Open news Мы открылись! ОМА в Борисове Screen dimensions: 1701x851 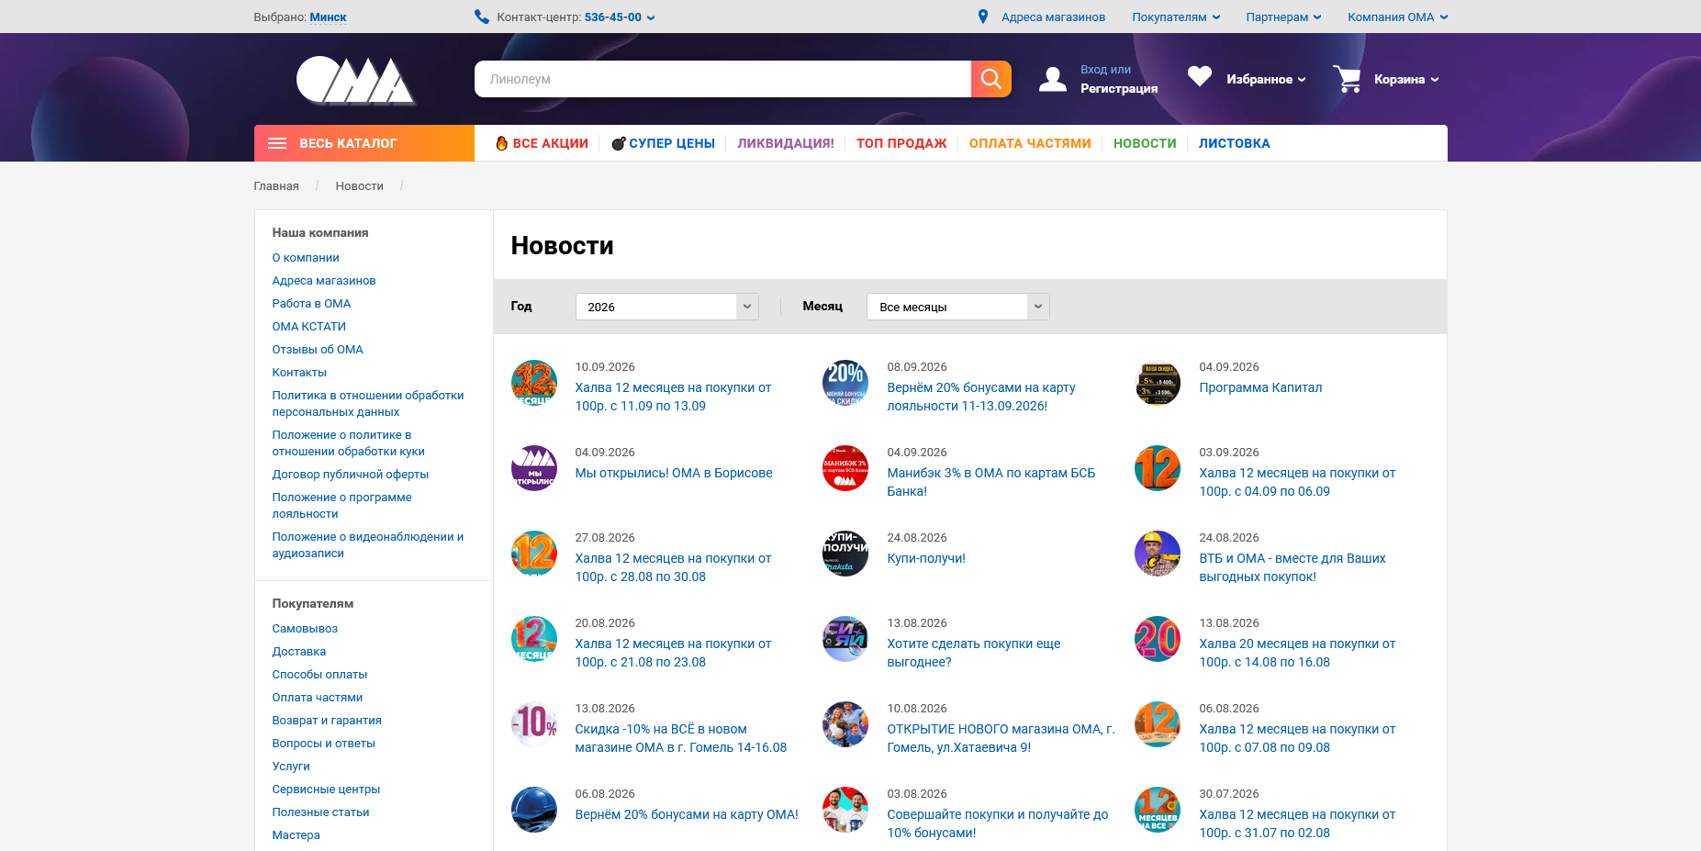(674, 473)
